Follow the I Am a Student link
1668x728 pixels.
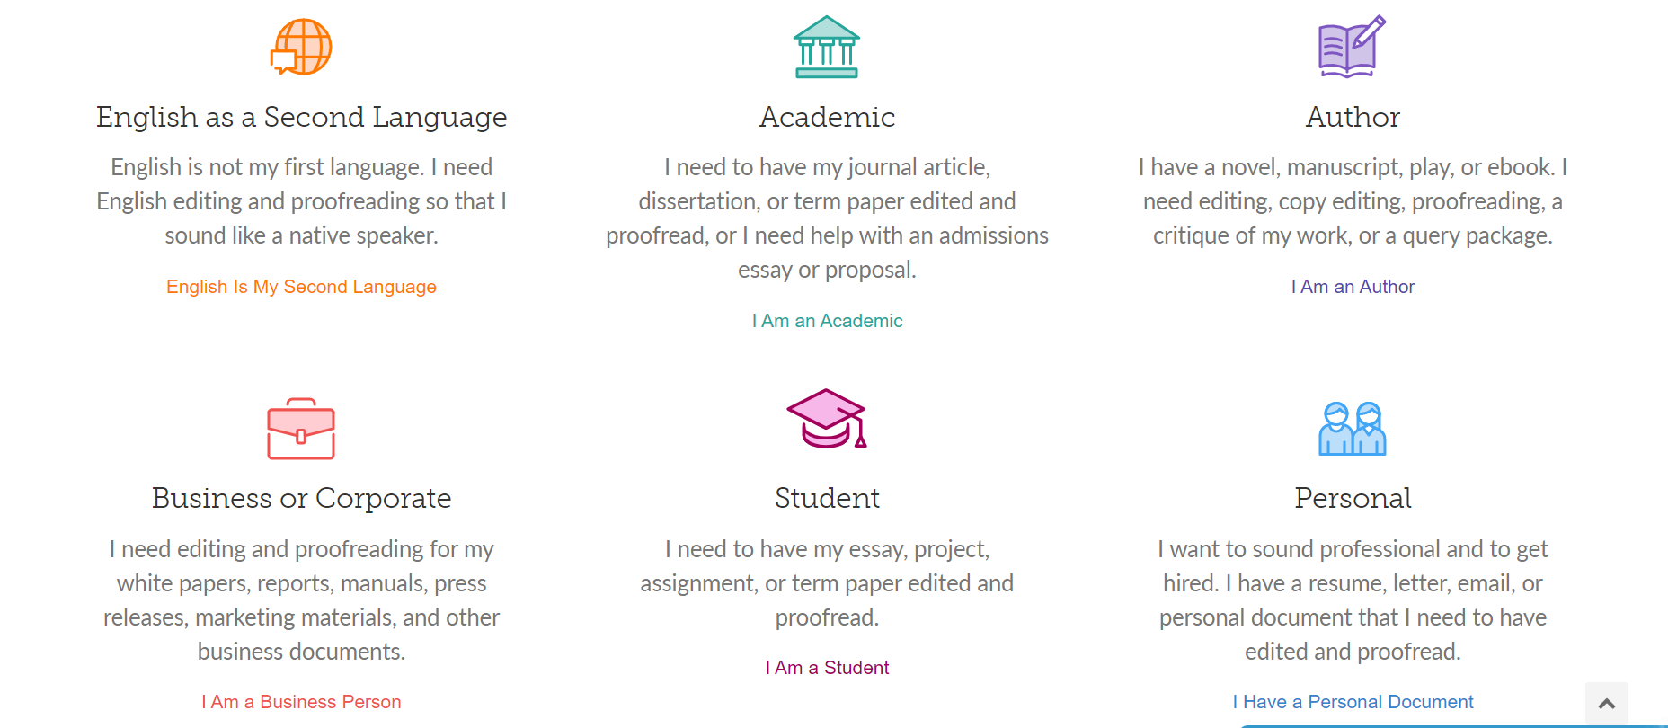pos(827,668)
